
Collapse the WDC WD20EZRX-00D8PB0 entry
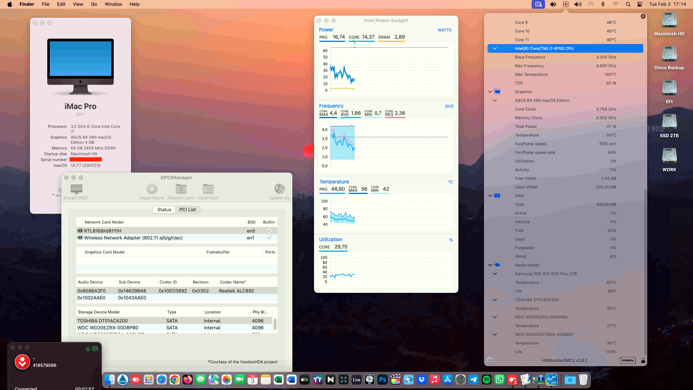pyautogui.click(x=495, y=317)
